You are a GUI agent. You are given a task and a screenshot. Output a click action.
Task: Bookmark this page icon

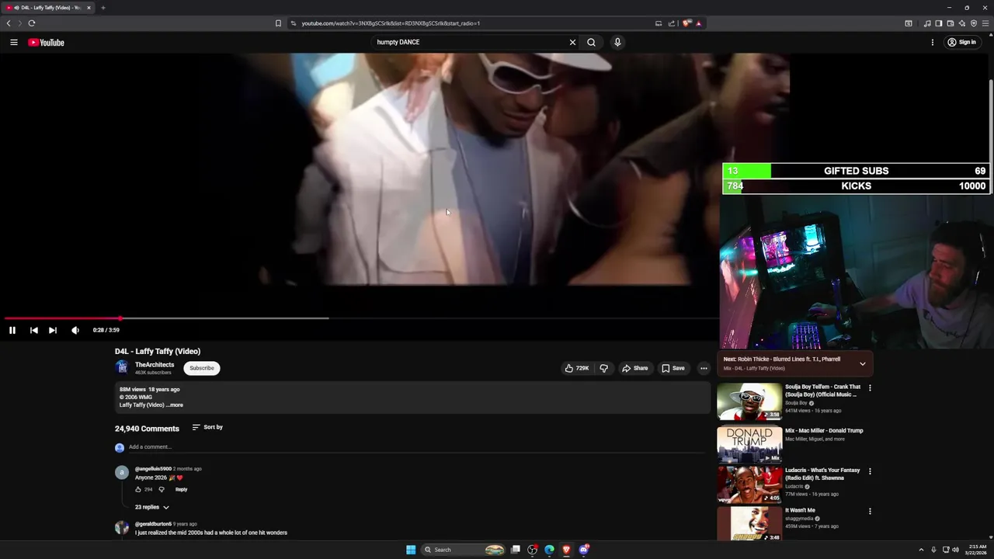pos(278,23)
